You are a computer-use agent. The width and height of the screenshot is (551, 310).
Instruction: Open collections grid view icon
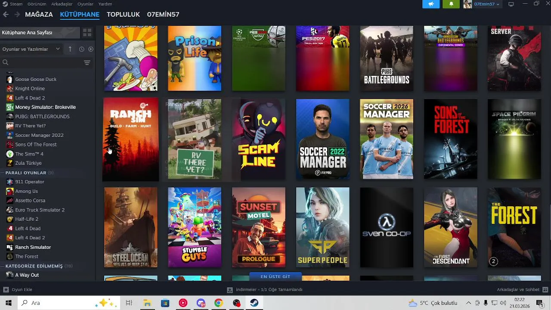[x=87, y=33]
